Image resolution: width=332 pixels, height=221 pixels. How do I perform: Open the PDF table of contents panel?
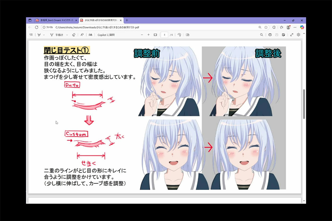[x=31, y=35]
